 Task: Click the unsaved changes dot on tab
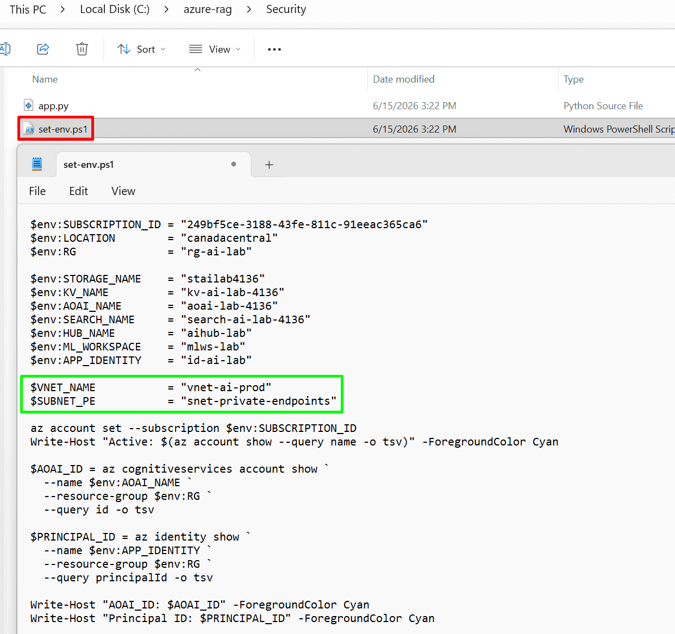(x=234, y=164)
